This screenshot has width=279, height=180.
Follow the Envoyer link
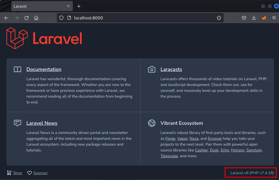pos(215,138)
